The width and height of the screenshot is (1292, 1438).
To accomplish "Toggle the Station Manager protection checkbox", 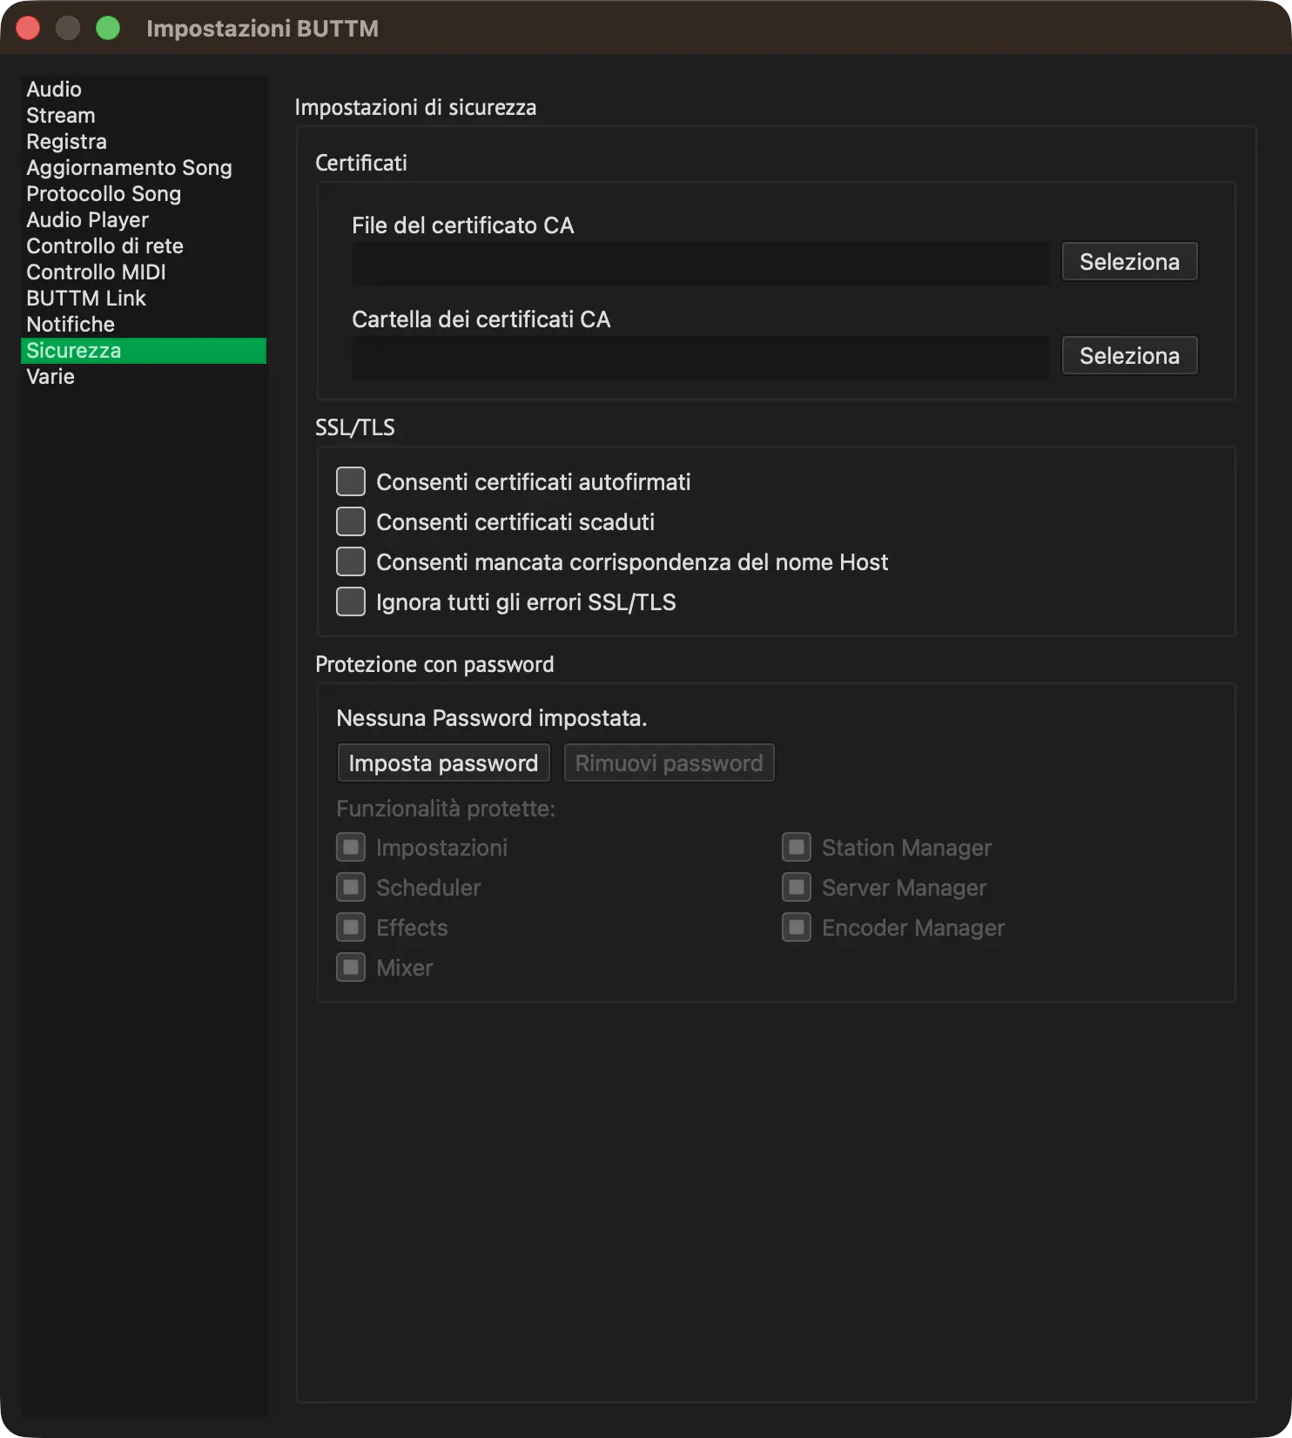I will coord(797,847).
